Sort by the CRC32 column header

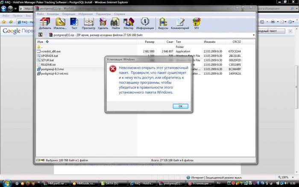[237, 42]
